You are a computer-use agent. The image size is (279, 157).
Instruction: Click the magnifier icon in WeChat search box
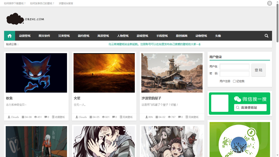point(238,108)
